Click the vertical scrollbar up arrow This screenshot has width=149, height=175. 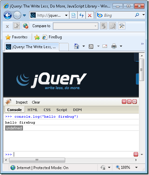point(142,56)
